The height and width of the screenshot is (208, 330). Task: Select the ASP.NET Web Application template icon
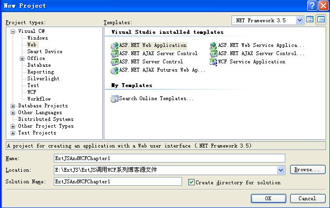pos(115,45)
